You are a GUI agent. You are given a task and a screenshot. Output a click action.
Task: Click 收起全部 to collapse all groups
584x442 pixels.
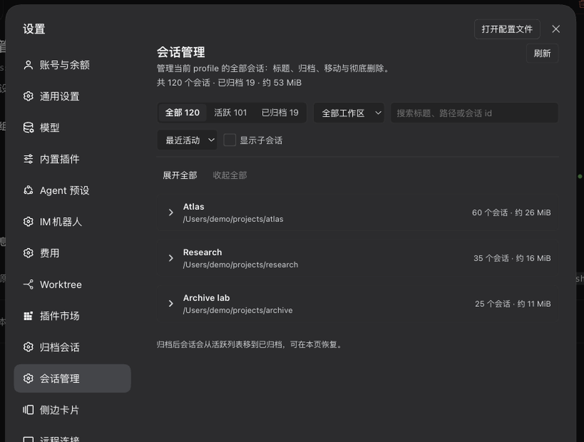(x=230, y=175)
